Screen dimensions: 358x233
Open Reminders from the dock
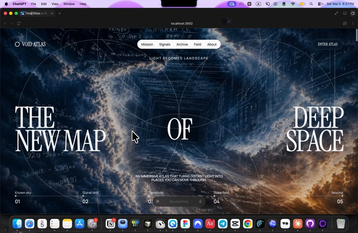coord(55,223)
